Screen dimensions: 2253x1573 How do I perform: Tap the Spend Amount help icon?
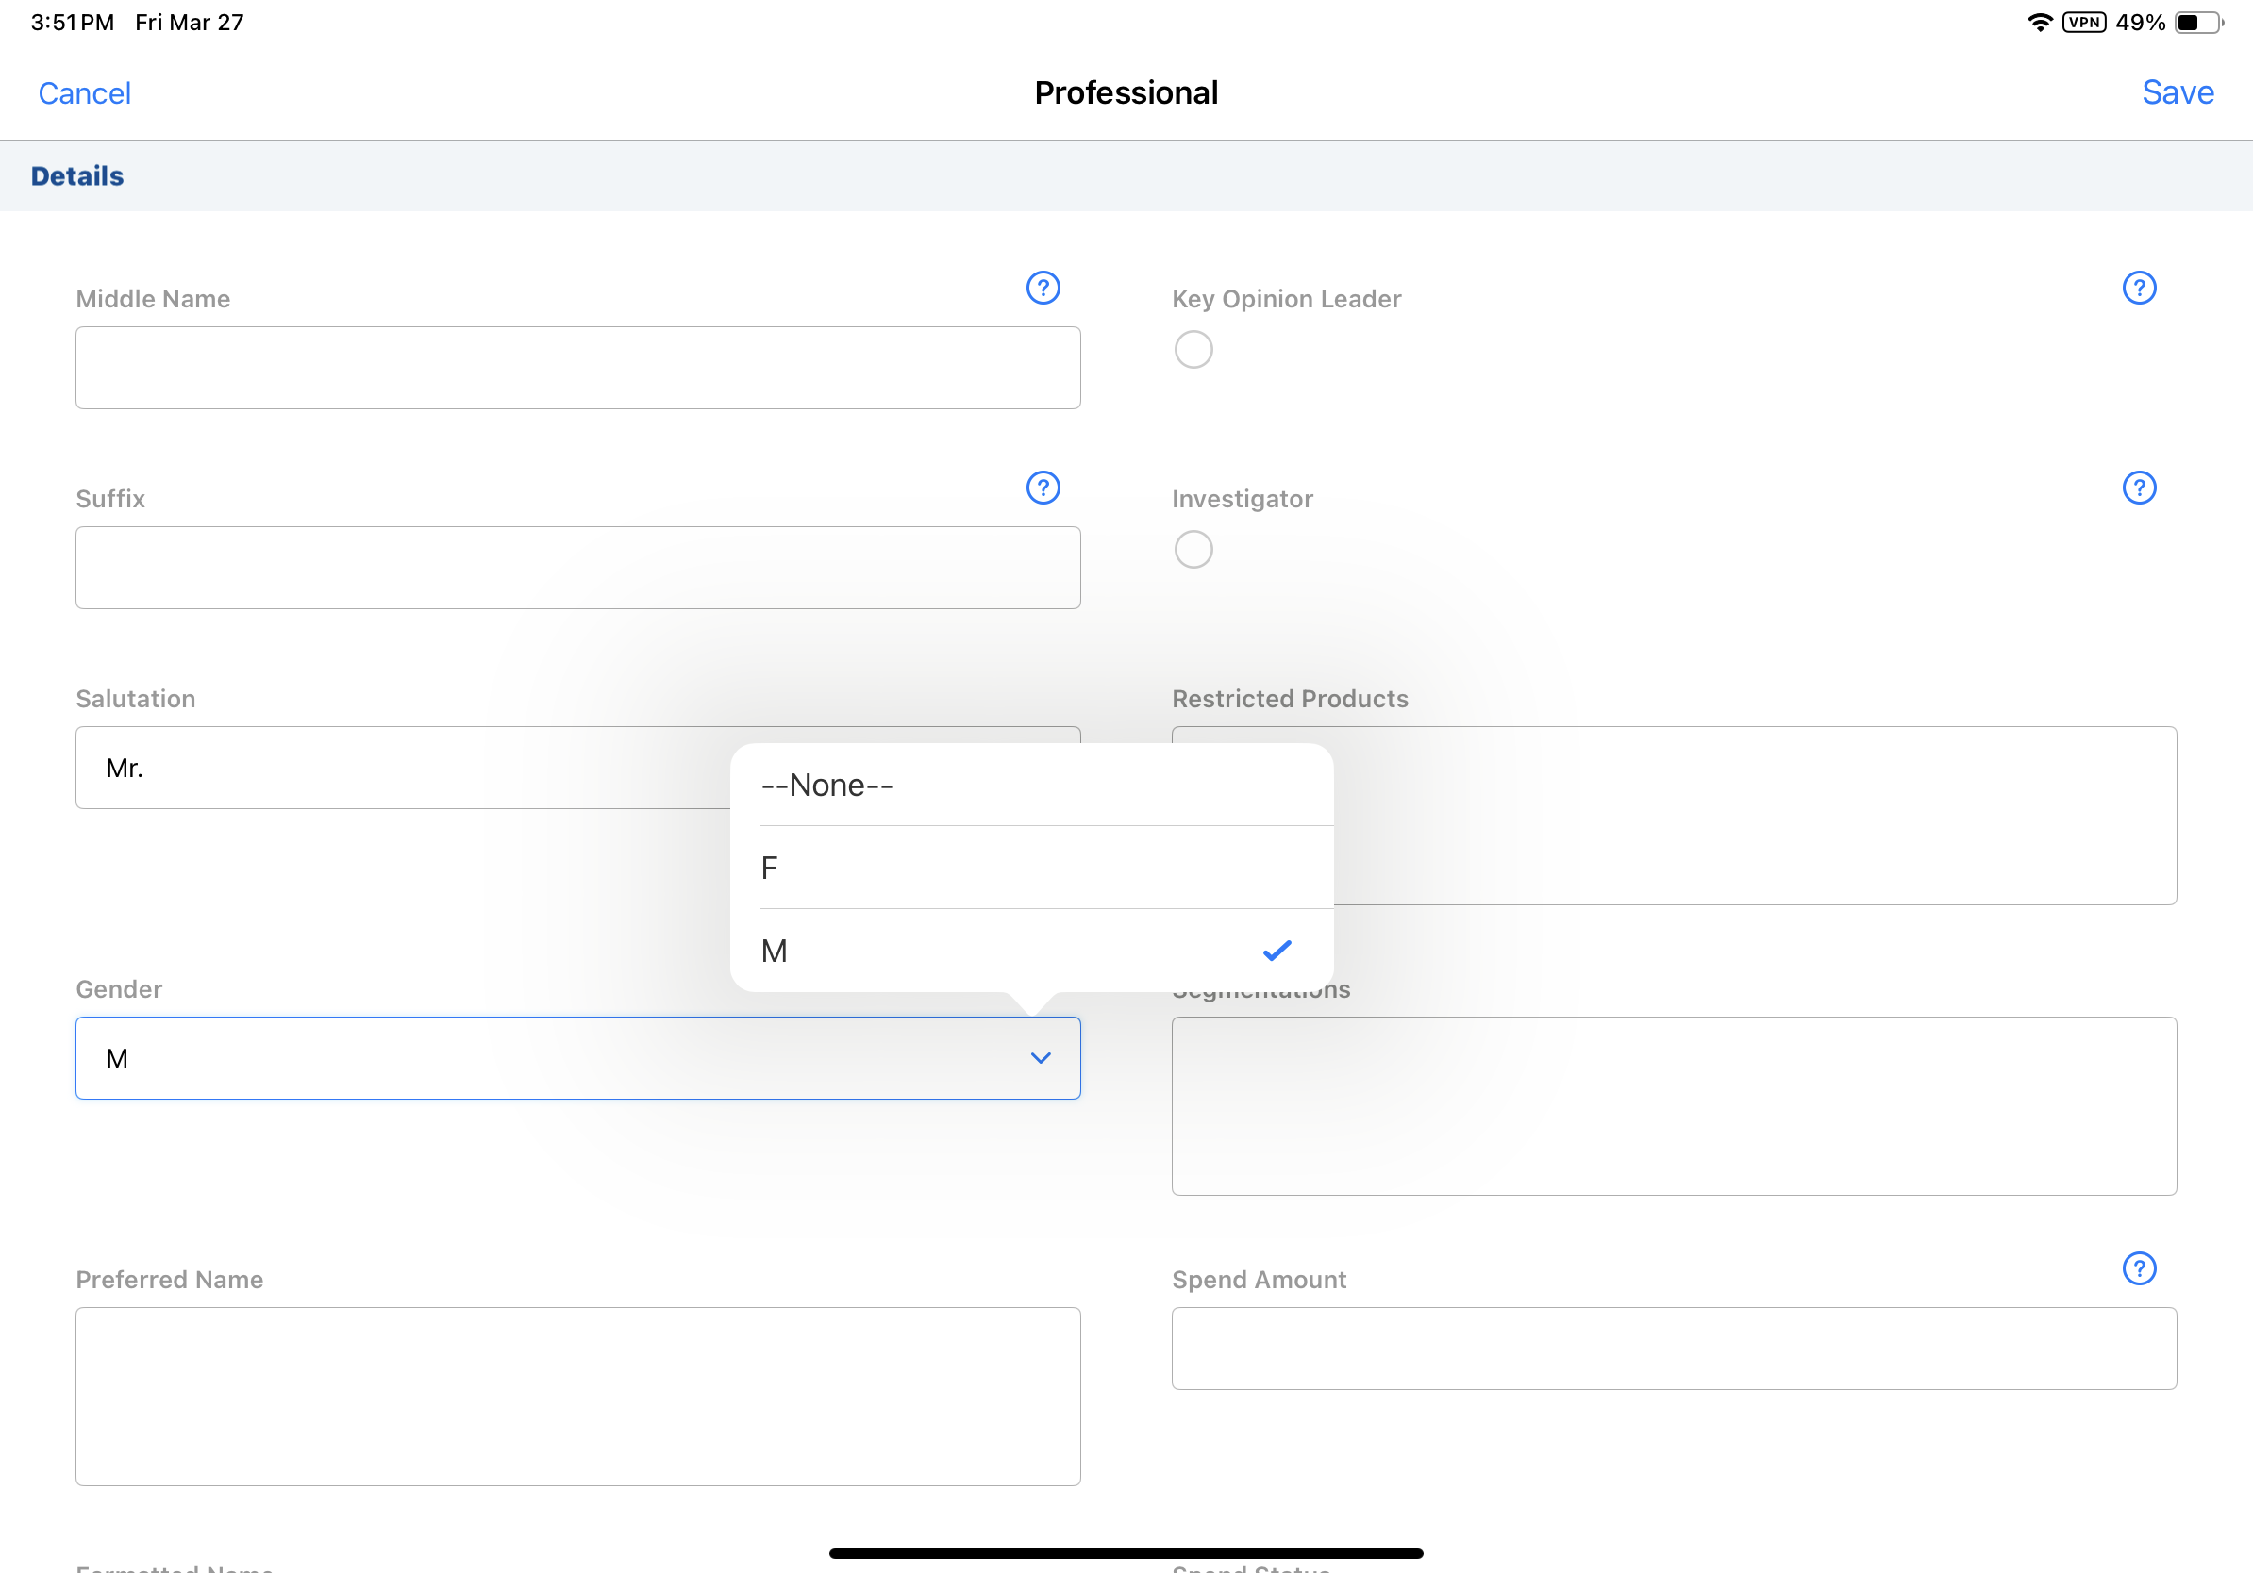2138,1269
